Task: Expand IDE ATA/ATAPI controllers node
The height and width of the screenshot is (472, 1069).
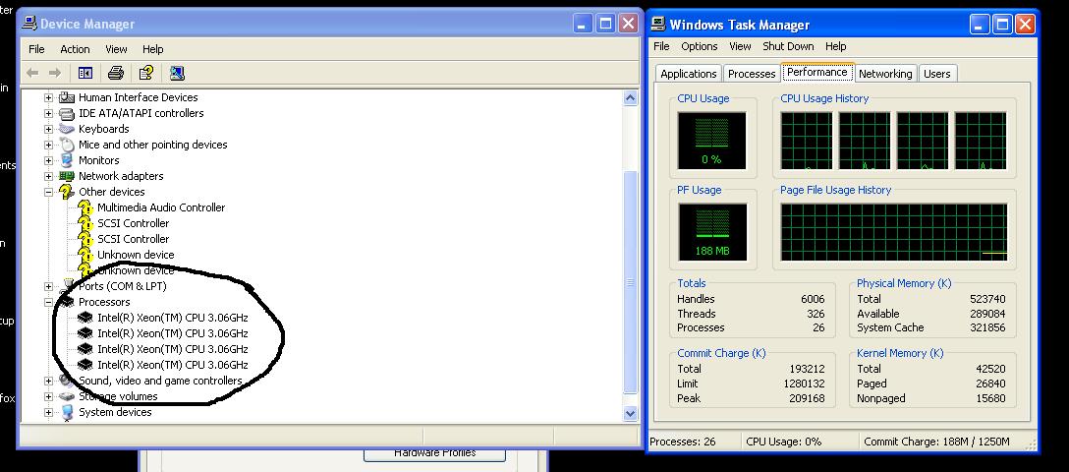Action: pos(48,113)
